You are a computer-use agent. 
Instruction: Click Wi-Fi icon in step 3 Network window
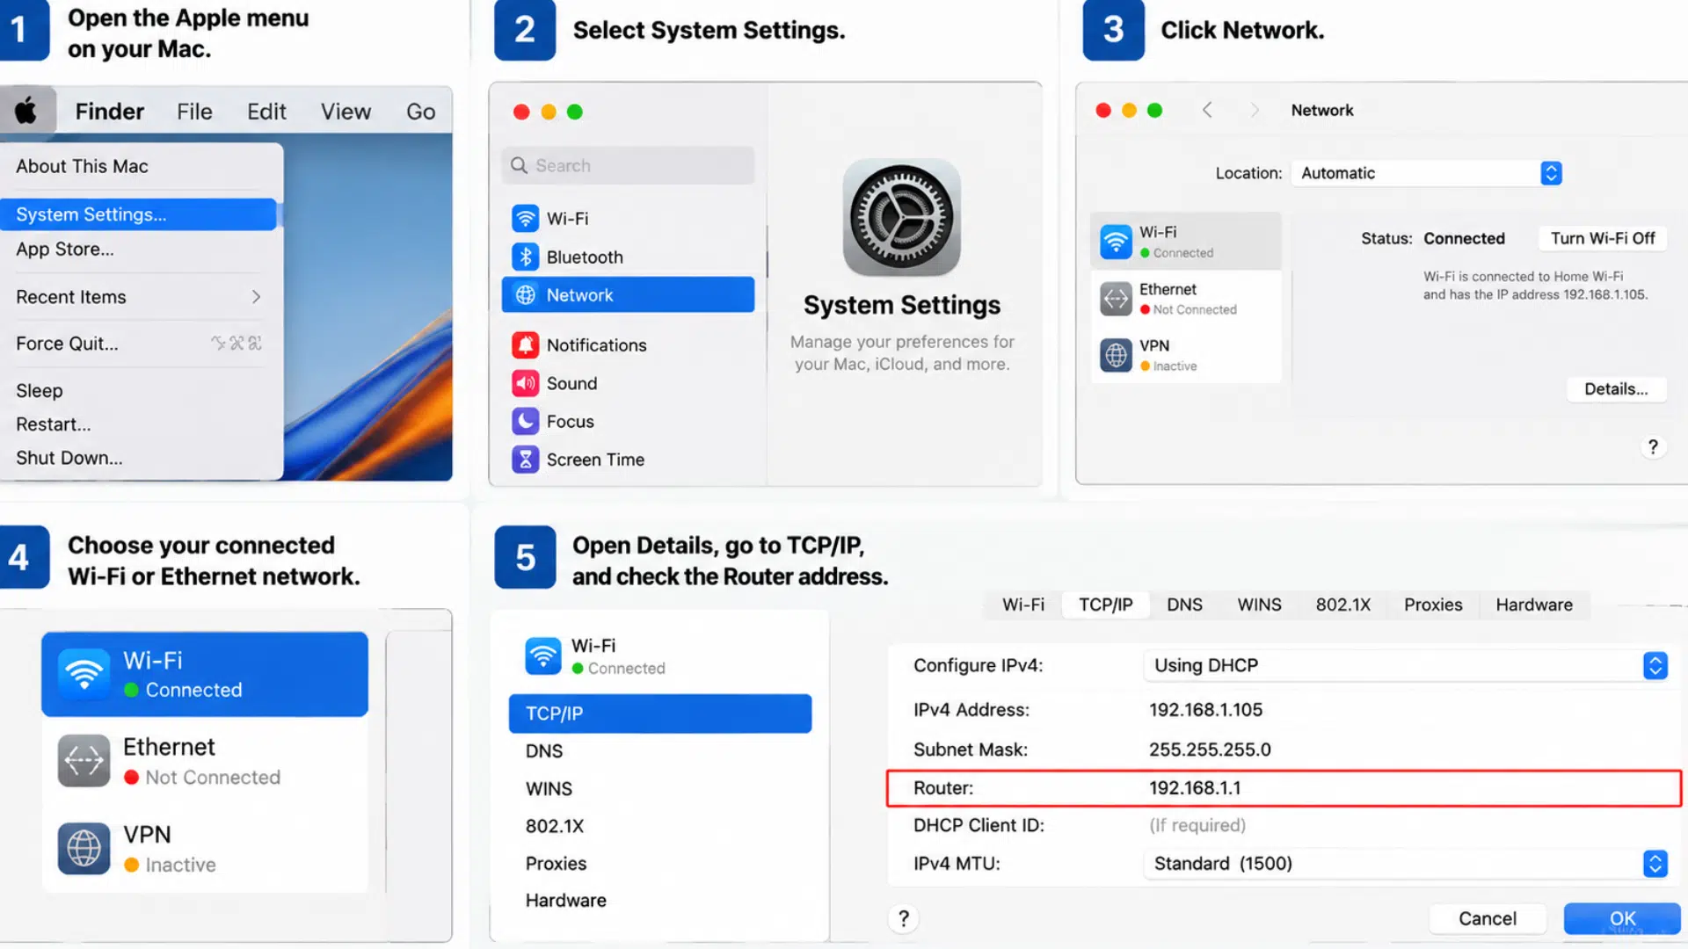coord(1116,241)
